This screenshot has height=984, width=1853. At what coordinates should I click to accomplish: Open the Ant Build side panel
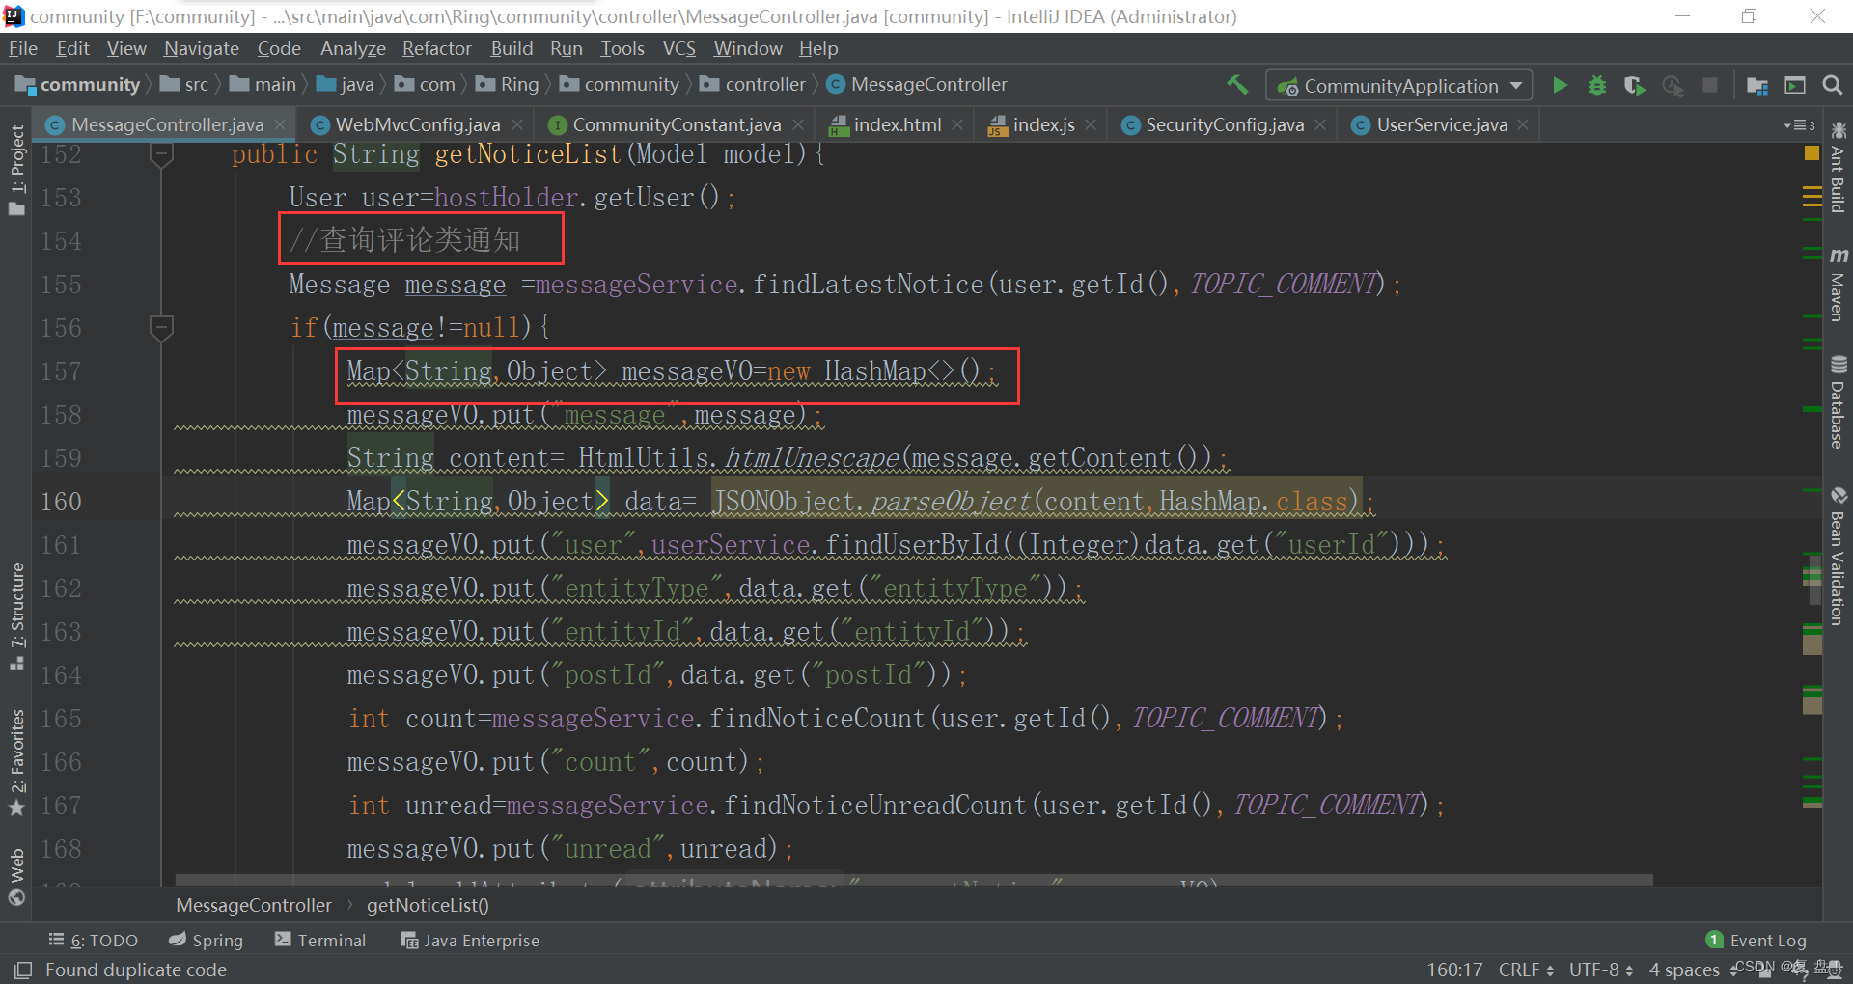(1838, 169)
